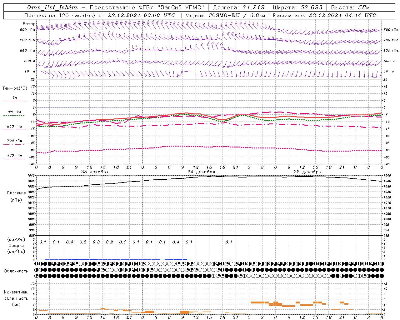400x320 pixels.
Task: Click the Широта: 57.693 value
Action: click(297, 7)
